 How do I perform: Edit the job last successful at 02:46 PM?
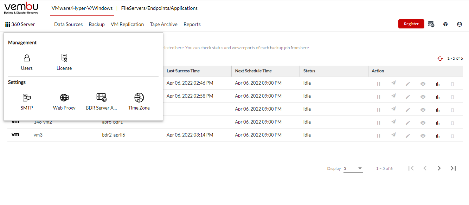pos(408,84)
